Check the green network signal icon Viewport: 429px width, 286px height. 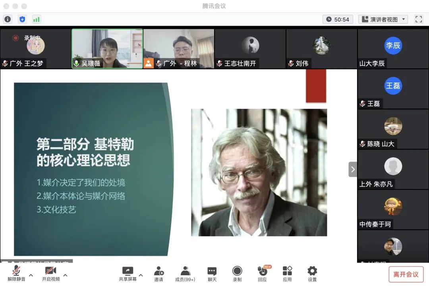[37, 19]
